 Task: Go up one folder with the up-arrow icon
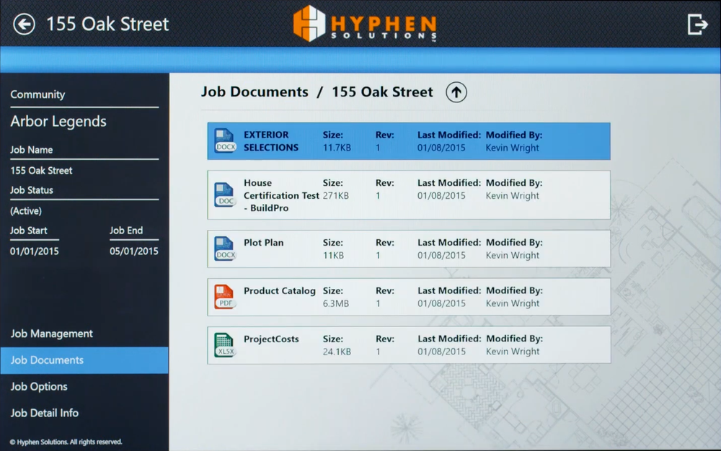point(456,92)
